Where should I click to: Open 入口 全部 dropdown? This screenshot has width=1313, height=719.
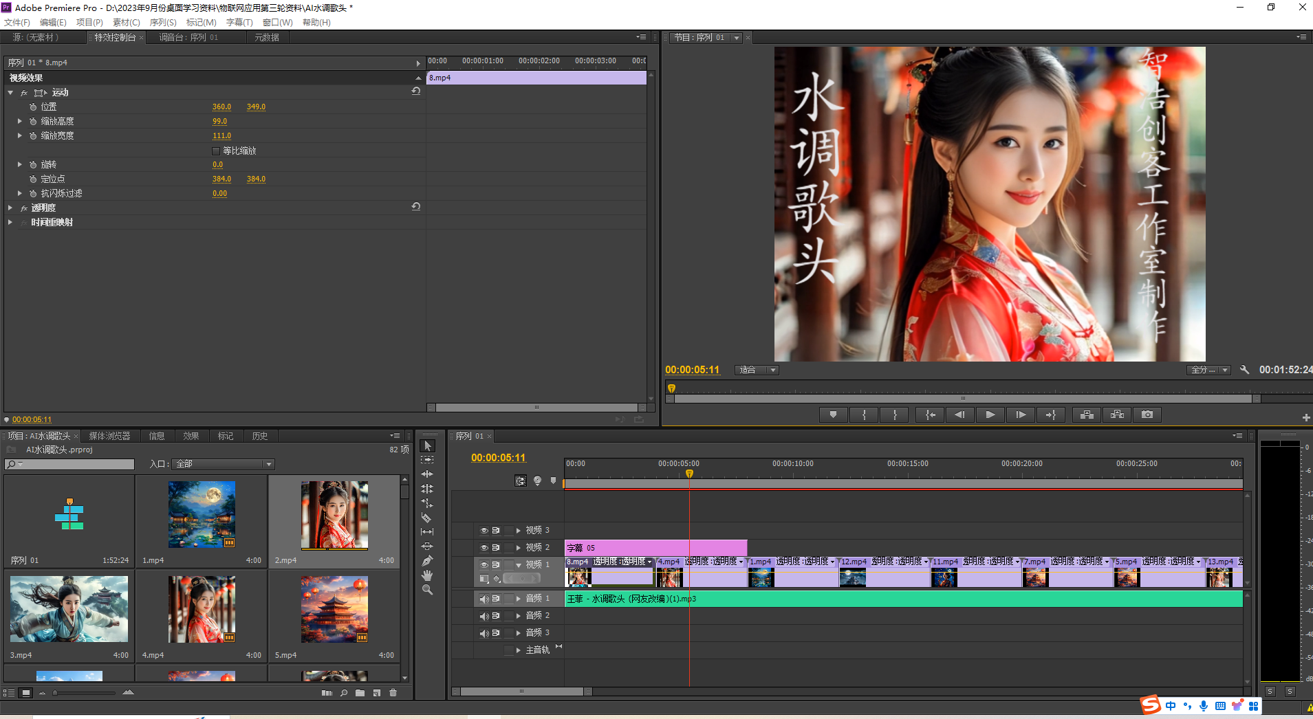tap(224, 464)
